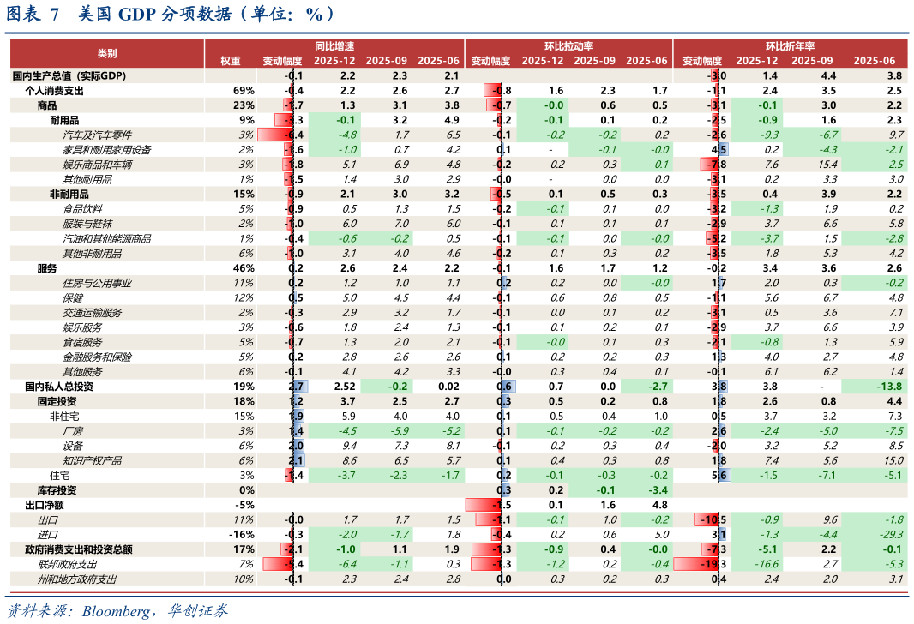Click the 知识产权产品 row label
This screenshot has height=624, width=914.
pos(91,461)
